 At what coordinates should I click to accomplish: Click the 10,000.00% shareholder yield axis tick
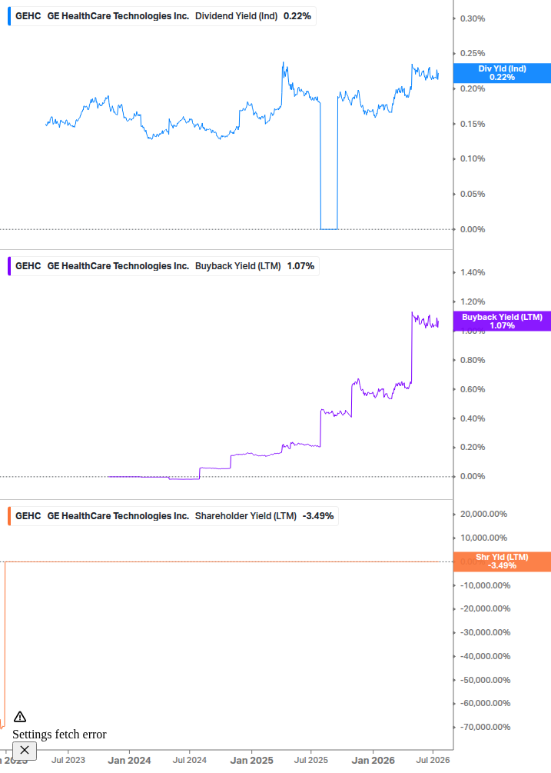[x=483, y=538]
